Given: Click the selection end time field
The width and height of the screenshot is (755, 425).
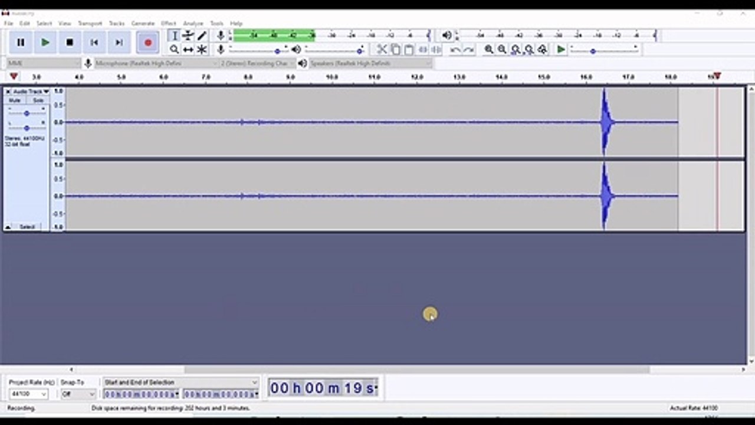Looking at the screenshot, I should pos(221,394).
